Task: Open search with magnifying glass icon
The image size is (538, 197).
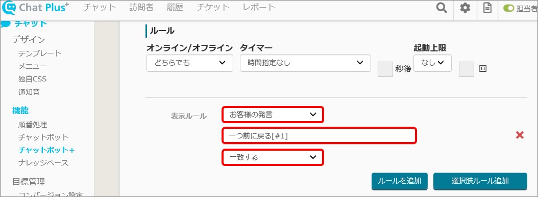Action: point(442,8)
